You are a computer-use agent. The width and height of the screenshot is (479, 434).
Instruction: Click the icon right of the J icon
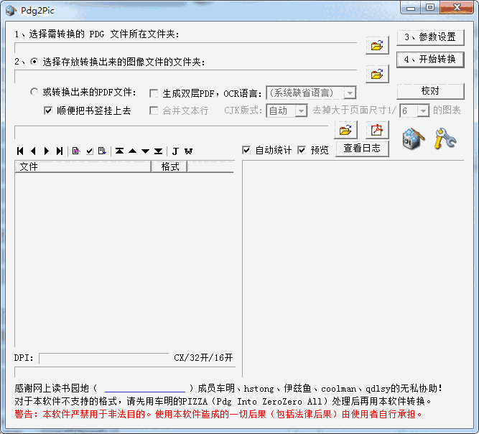pyautogui.click(x=188, y=151)
